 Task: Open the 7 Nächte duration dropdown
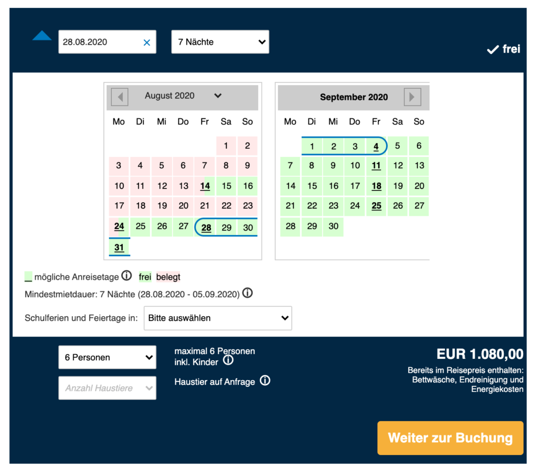click(220, 42)
